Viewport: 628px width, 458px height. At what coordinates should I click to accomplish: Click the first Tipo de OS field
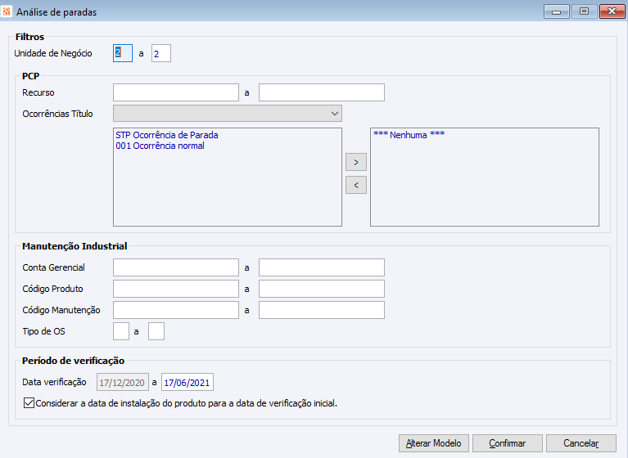pyautogui.click(x=121, y=331)
